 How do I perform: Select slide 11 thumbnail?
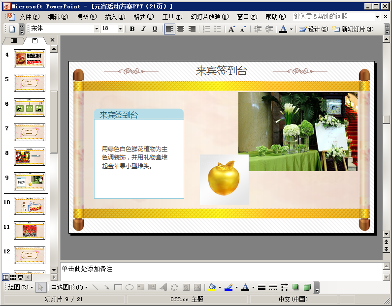(x=30, y=231)
